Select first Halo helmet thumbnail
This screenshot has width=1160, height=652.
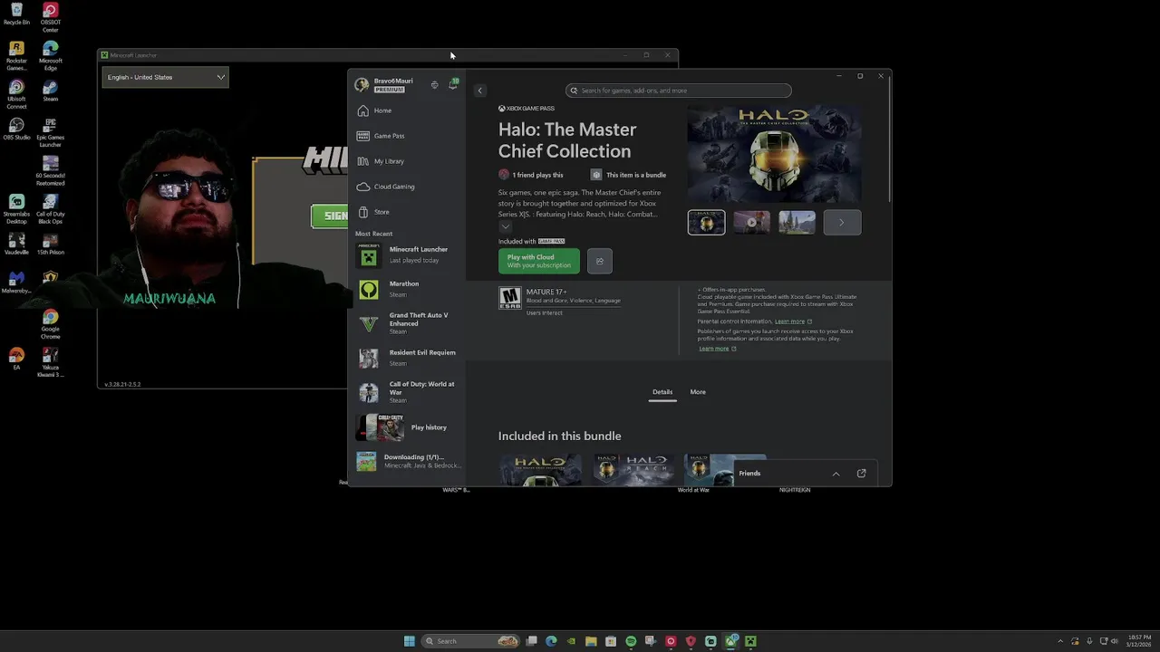pyautogui.click(x=706, y=222)
